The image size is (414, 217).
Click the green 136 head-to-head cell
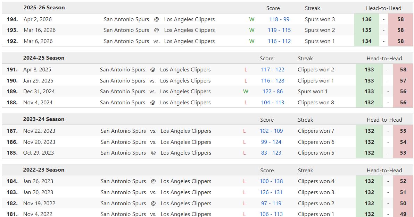366,19
